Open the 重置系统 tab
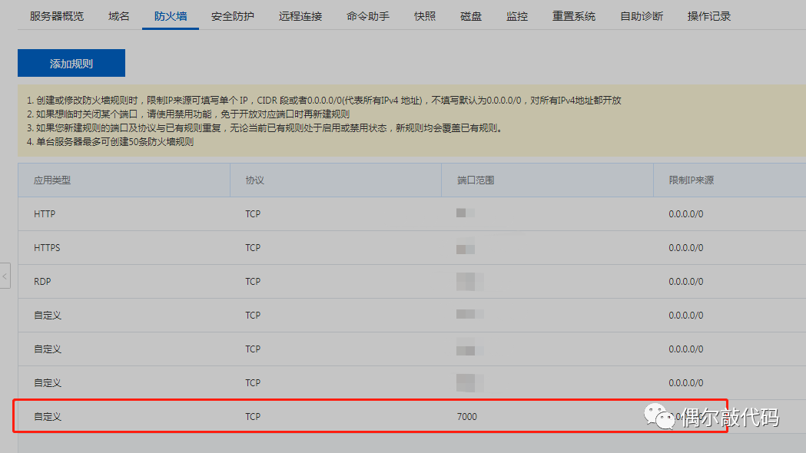 (574, 16)
